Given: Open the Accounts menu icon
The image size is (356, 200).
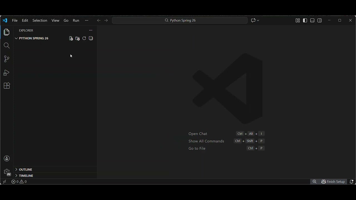Looking at the screenshot, I should 7,159.
